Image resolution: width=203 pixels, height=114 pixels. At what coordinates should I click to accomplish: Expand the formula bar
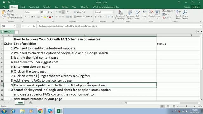tap(201, 26)
